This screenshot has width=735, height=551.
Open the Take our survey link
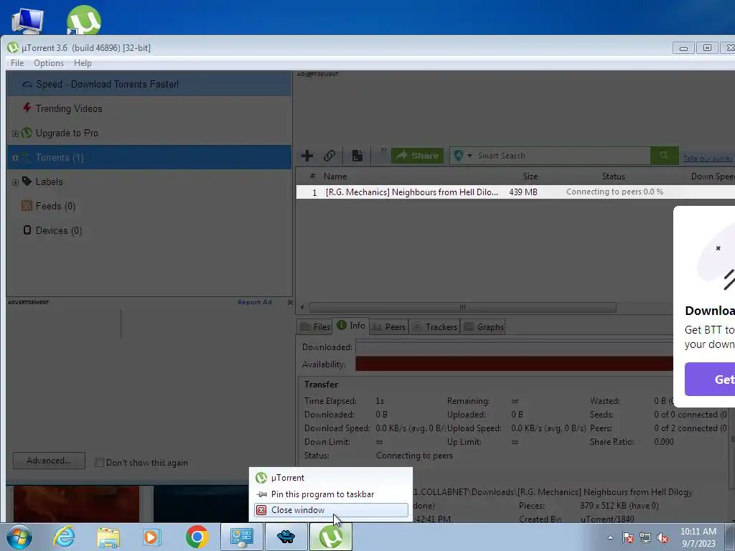click(708, 159)
